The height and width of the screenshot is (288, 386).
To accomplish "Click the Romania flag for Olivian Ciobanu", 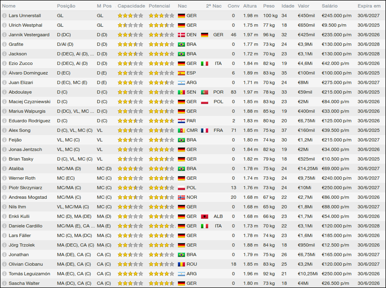I will point(181,264).
